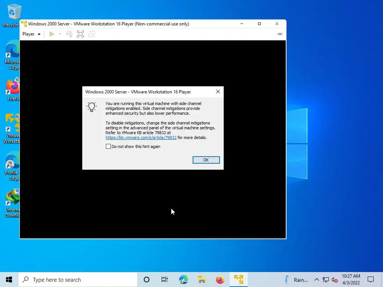Click the muted volume tray icon
This screenshot has height=287, width=383.
[x=335, y=280]
